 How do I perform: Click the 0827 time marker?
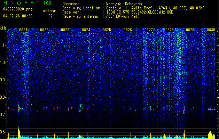coord(149,30)
